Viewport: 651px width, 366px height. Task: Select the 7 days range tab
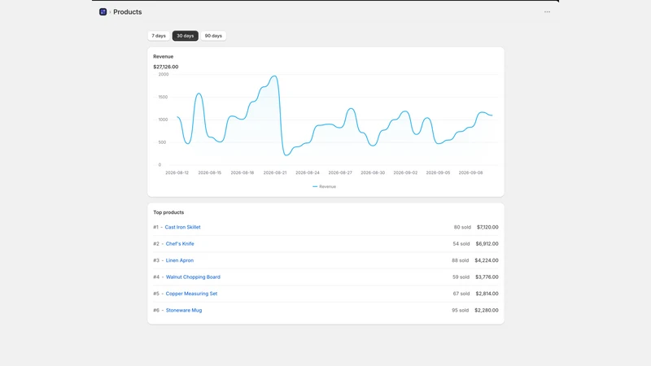pyautogui.click(x=159, y=36)
